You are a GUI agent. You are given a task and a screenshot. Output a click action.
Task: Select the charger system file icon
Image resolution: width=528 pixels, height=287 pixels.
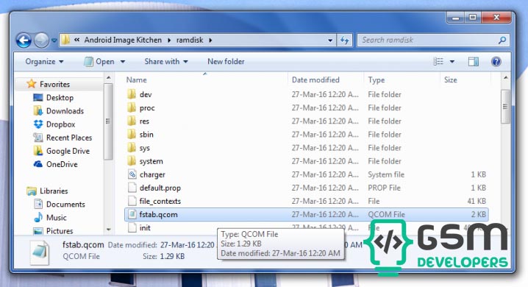point(132,174)
